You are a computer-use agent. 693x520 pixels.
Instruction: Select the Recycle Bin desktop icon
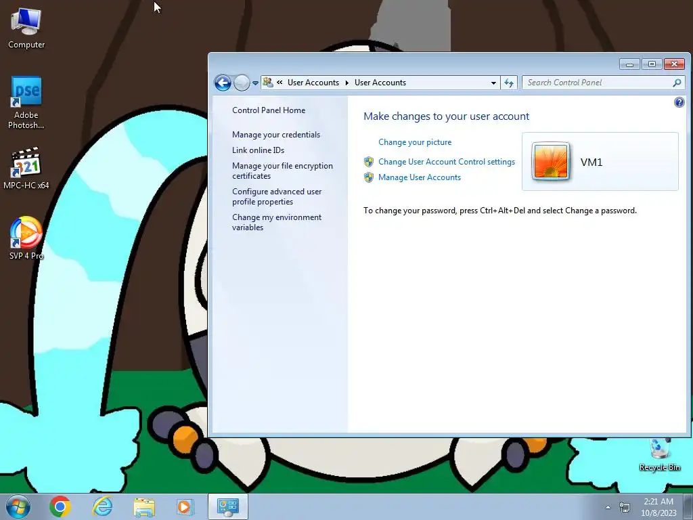pos(659,454)
